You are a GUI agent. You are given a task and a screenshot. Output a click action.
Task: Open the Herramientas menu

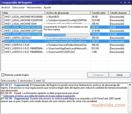coord(34,7)
